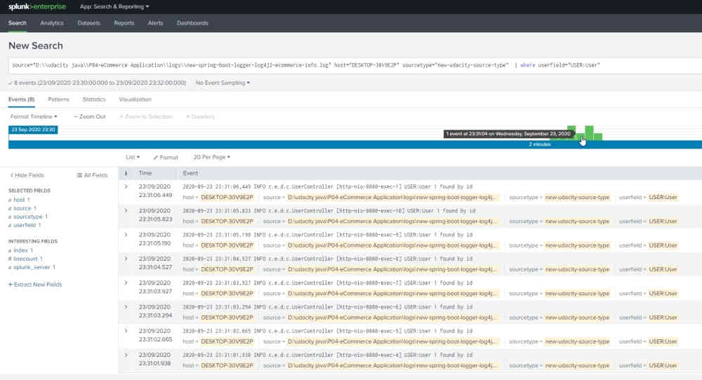Open the Reports nav item
This screenshot has width=702, height=380.
coord(124,23)
